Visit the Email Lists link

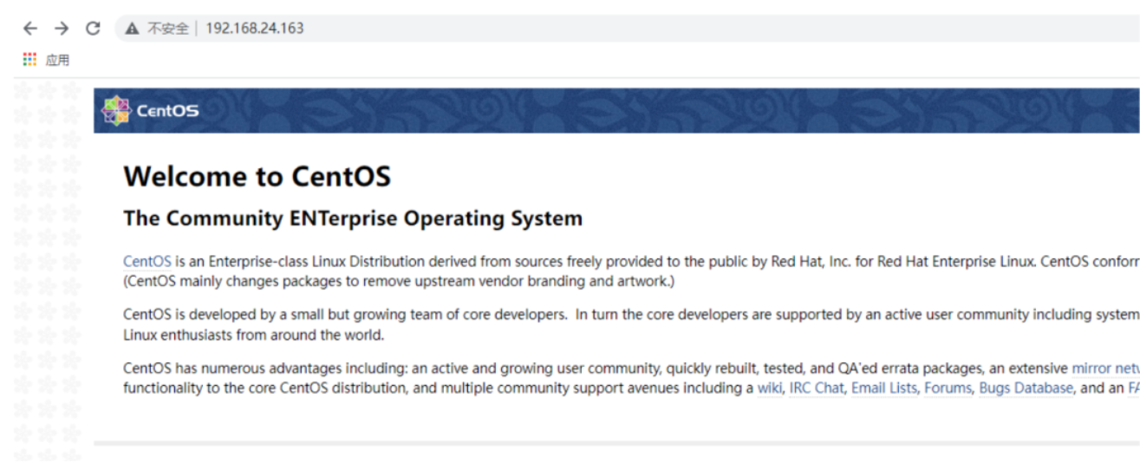pyautogui.click(x=883, y=388)
